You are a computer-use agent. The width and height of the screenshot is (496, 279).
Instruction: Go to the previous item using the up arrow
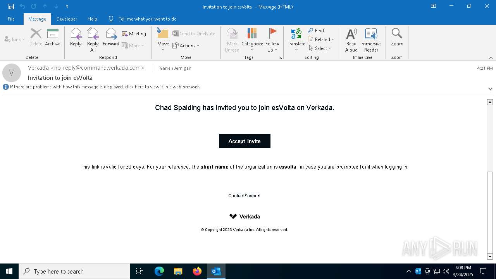pyautogui.click(x=45, y=7)
